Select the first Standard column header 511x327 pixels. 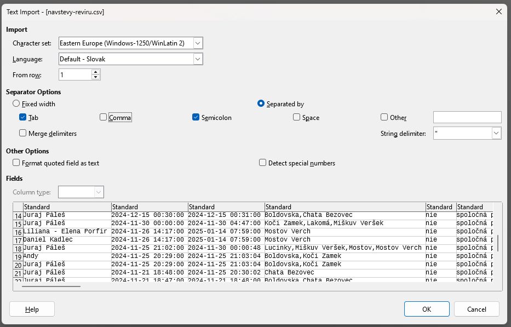click(x=67, y=207)
